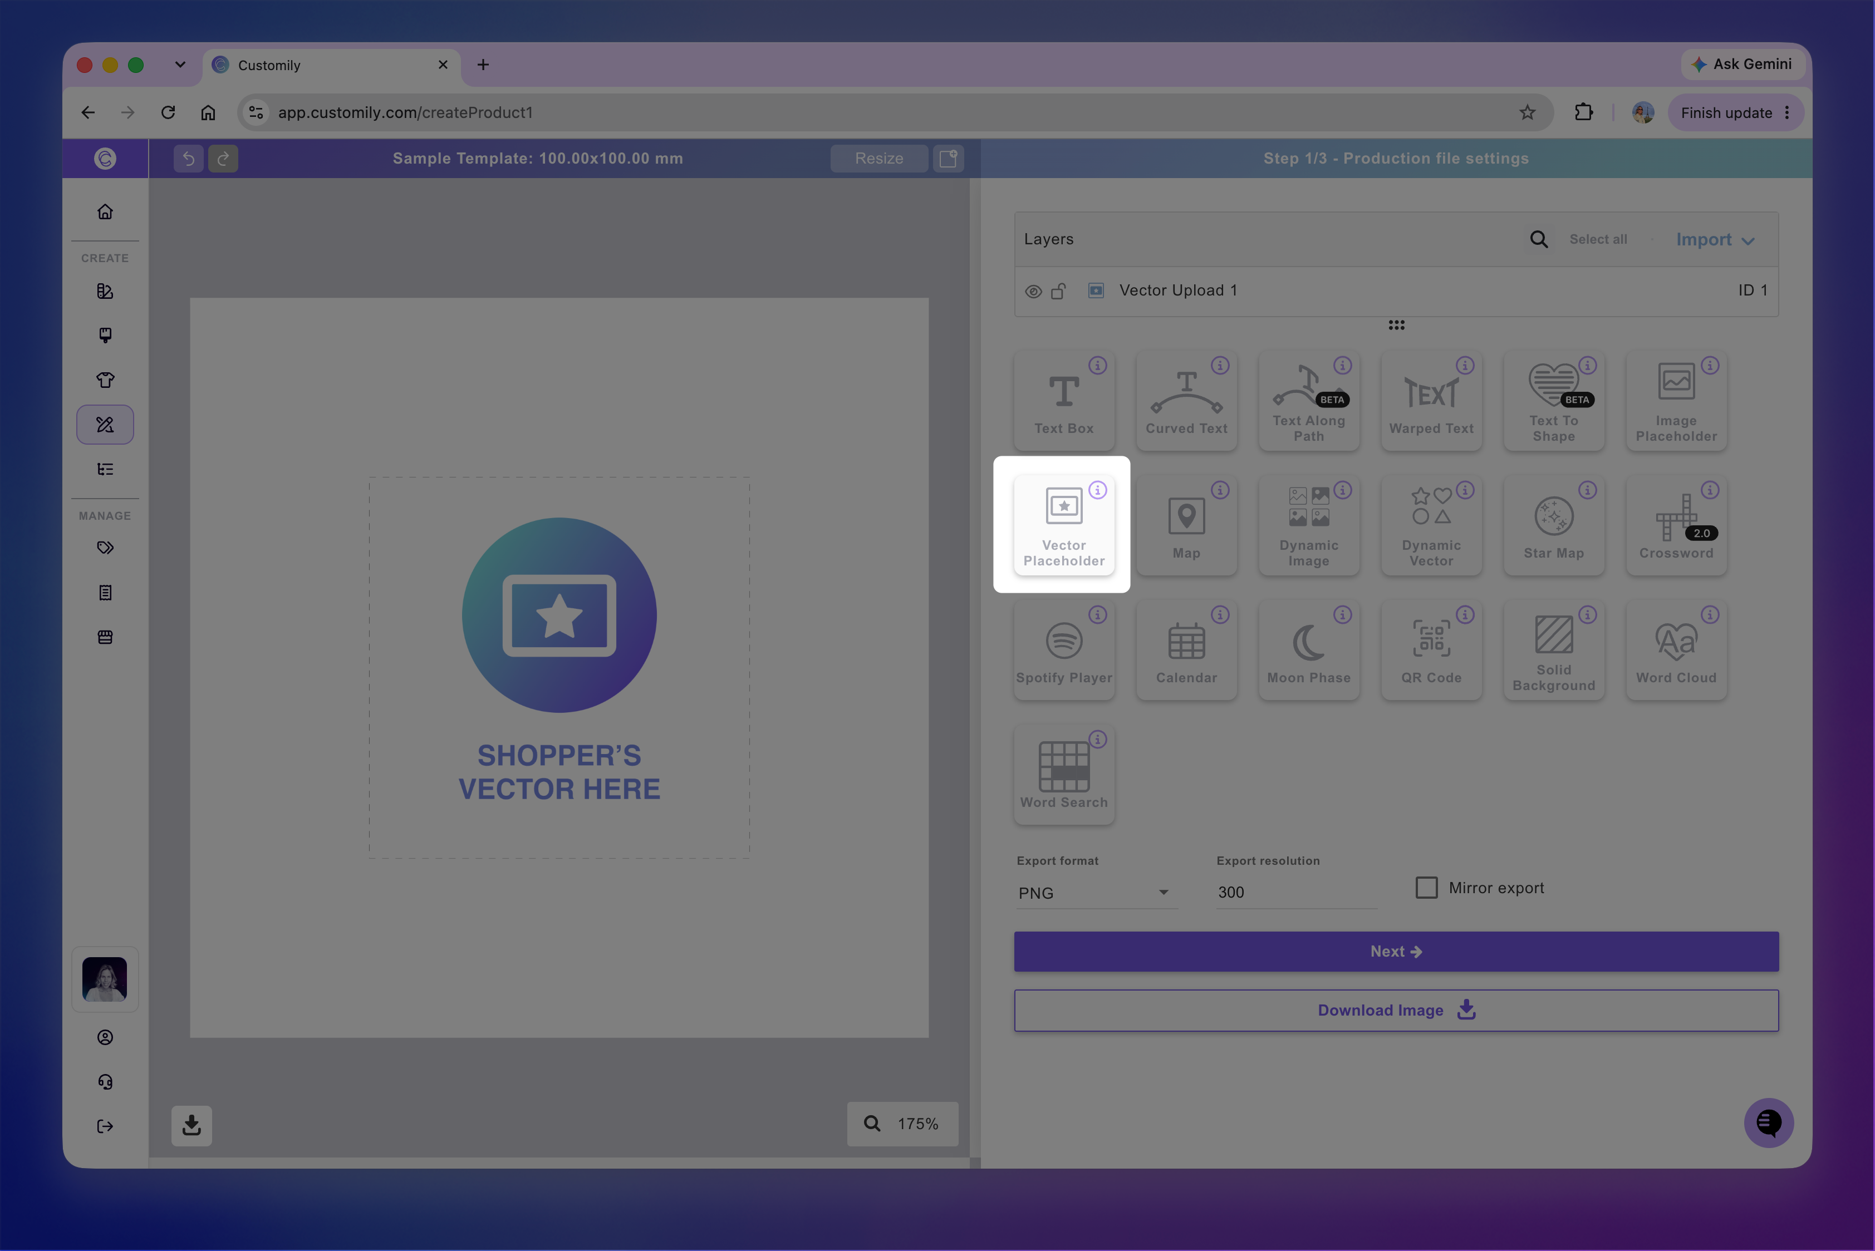
Task: Add a Dynamic Vector element
Action: tap(1431, 525)
